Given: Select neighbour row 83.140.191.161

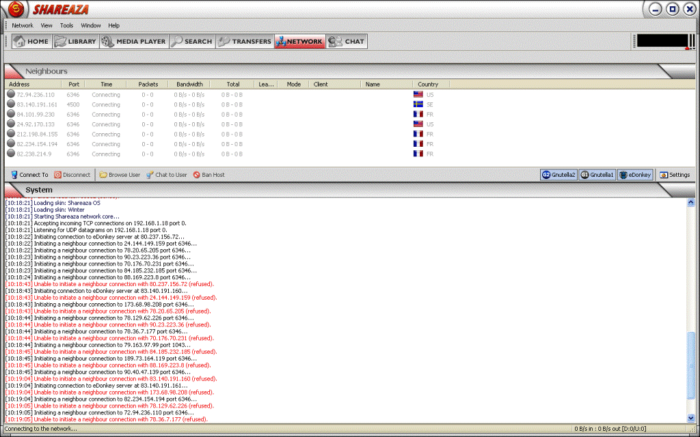Looking at the screenshot, I should pos(36,104).
